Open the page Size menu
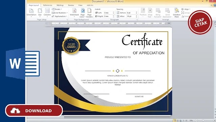Screen dimensions: 216x122 click(x=40, y=13)
